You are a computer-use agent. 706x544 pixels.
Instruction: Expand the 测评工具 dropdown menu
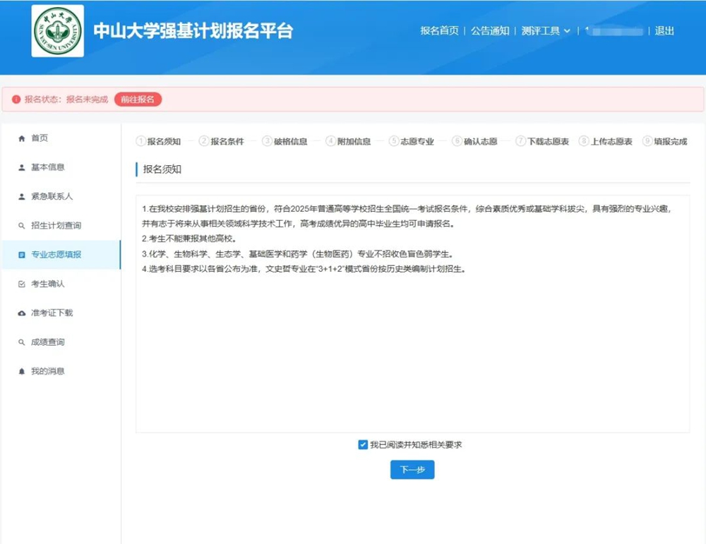(x=546, y=31)
